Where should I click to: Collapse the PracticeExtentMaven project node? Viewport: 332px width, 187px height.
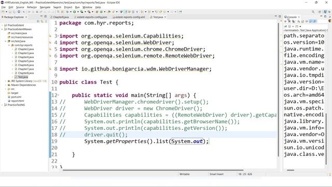[2, 29]
